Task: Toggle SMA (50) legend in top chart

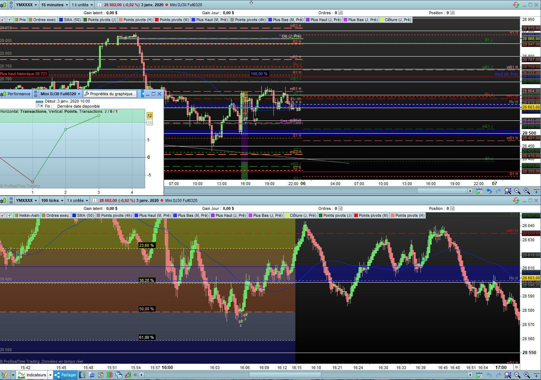Action: click(70, 20)
